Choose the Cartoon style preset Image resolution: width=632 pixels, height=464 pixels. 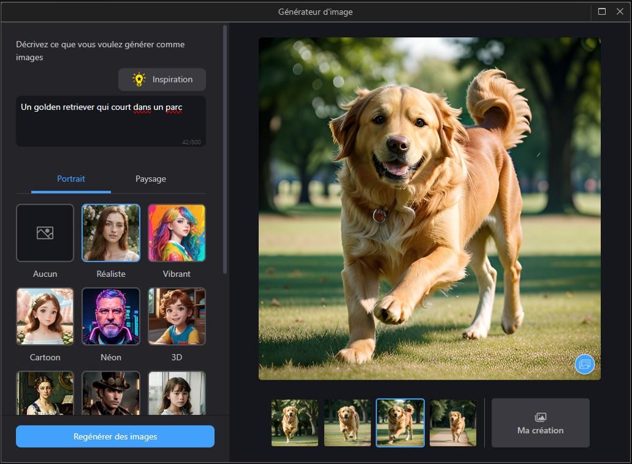45,317
